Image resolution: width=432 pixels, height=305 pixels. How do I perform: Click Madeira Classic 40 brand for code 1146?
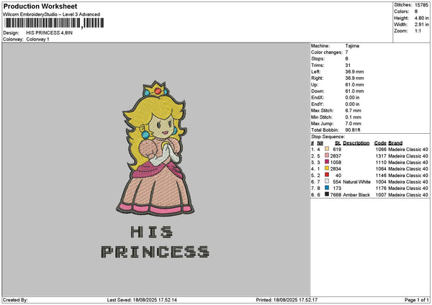[408, 175]
